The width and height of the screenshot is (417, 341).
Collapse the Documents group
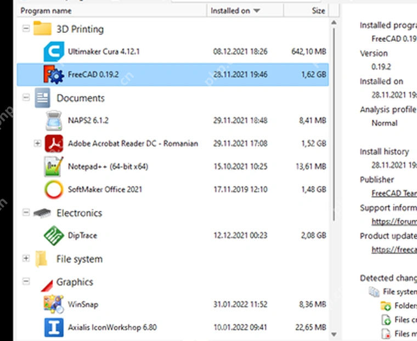pos(26,98)
